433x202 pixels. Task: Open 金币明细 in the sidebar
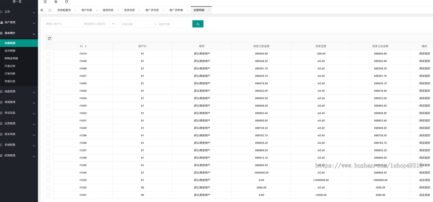tap(19, 51)
